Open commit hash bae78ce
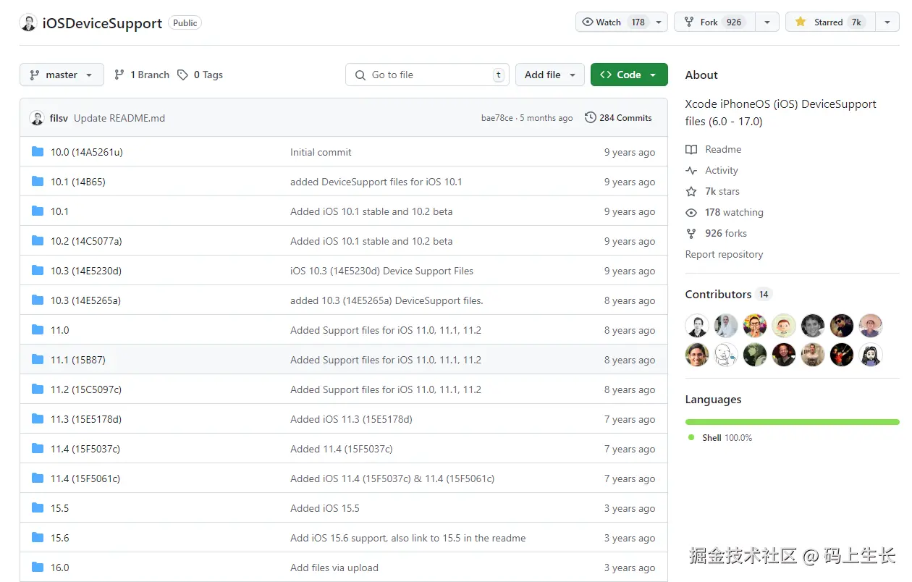 click(x=497, y=118)
